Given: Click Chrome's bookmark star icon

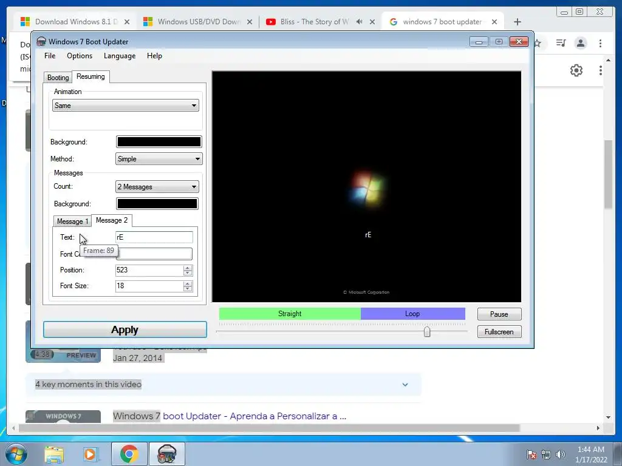Looking at the screenshot, I should (537, 43).
